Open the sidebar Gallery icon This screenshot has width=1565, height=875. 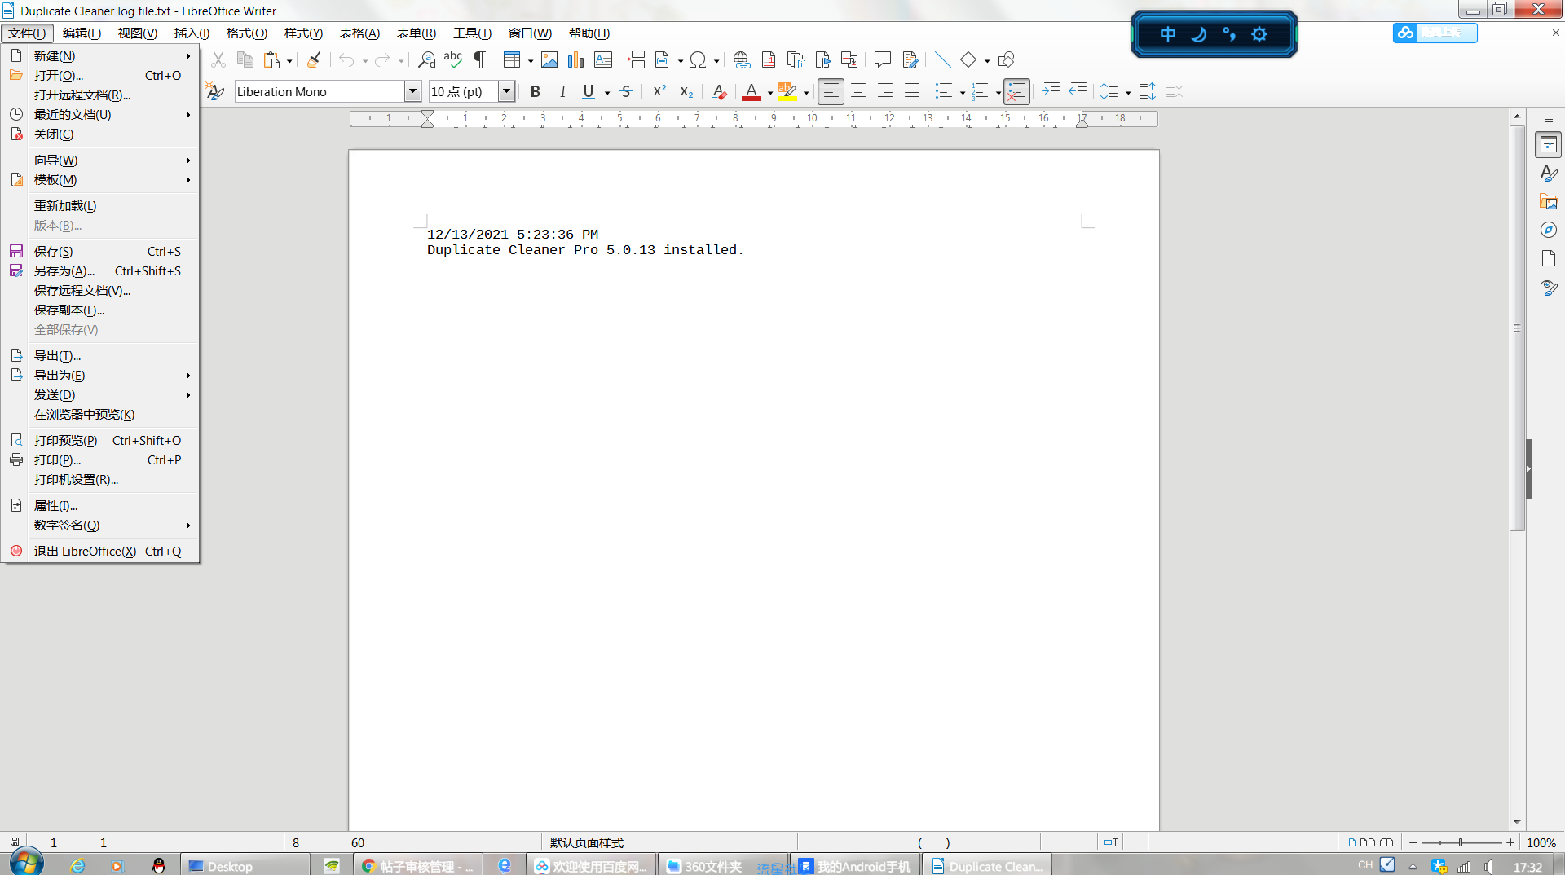pyautogui.click(x=1549, y=202)
